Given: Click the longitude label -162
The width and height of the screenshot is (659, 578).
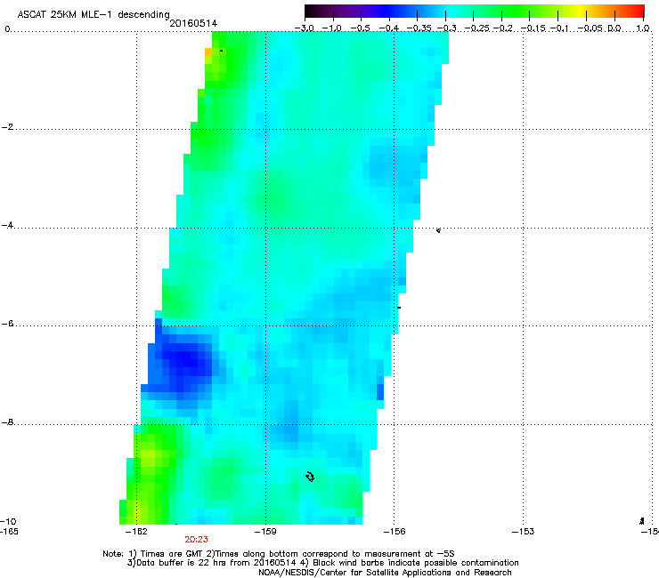Looking at the screenshot, I should [136, 532].
